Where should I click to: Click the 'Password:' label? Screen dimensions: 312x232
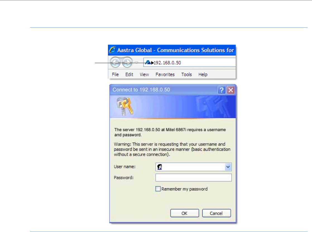coord(124,178)
